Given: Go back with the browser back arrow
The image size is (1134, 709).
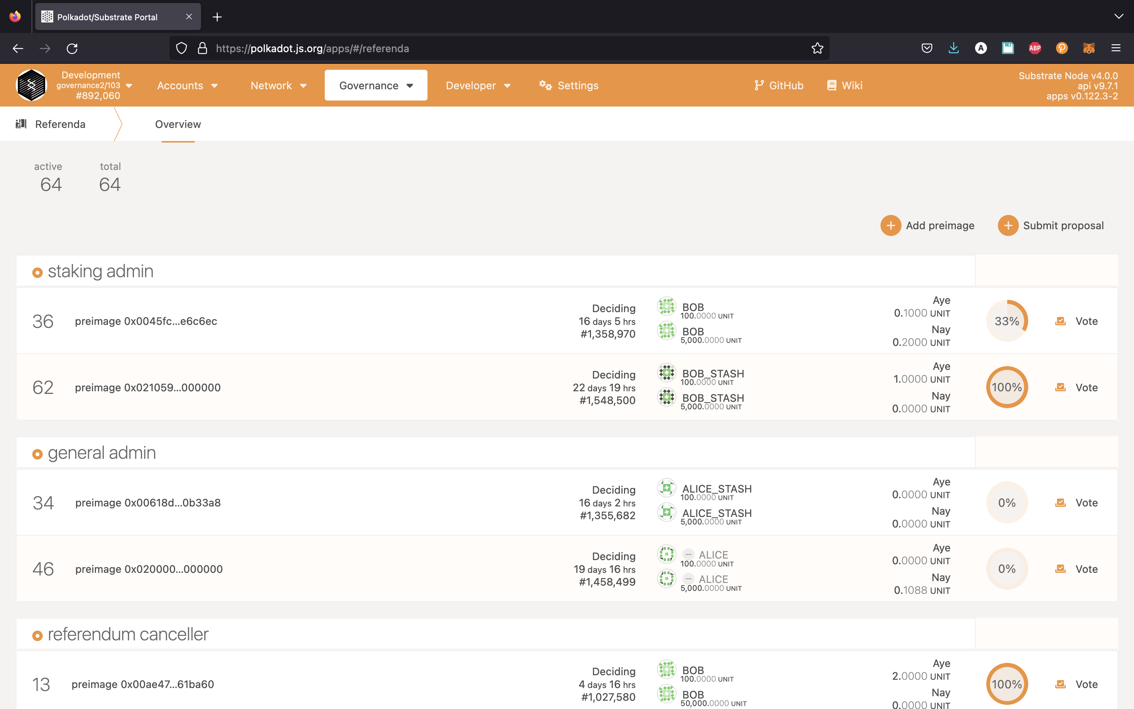Looking at the screenshot, I should coord(18,48).
